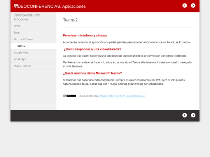Toggle the menu icon beside the header title
The image size is (210, 157).
(16, 6)
